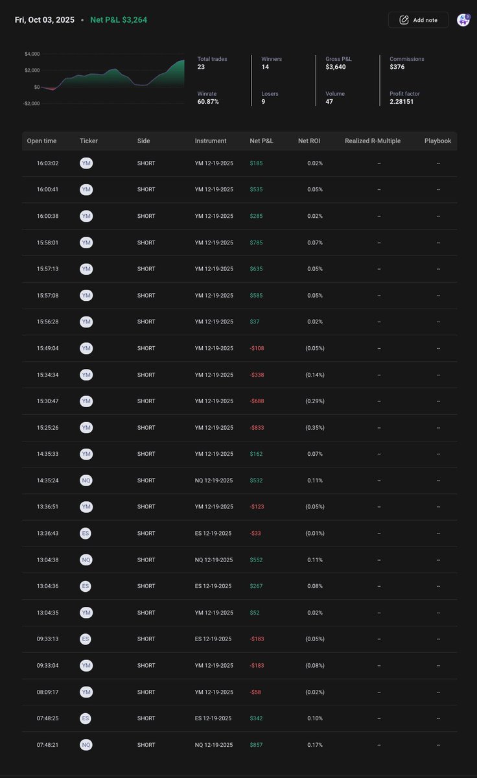
Task: Click the NQ ticker badge at 14:35:24
Action: 86,480
